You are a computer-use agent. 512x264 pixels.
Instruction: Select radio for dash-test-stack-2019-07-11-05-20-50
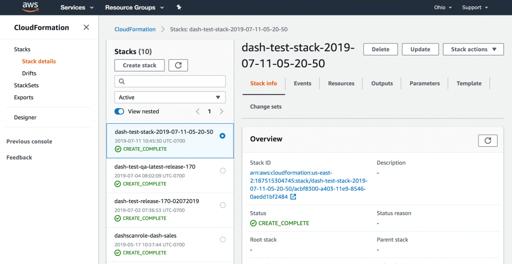point(222,136)
